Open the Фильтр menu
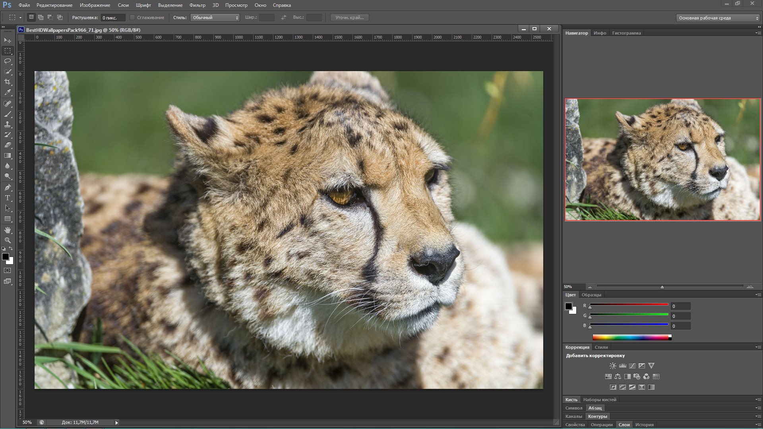Screen dimensions: 763x429 (x=197, y=5)
